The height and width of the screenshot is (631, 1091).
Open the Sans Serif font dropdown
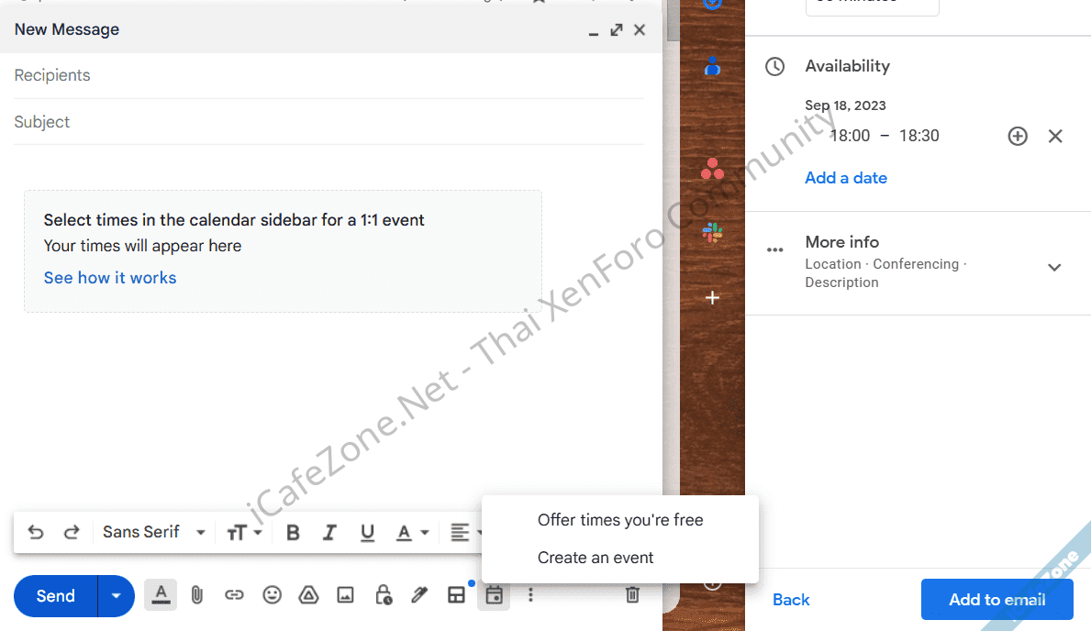[153, 533]
